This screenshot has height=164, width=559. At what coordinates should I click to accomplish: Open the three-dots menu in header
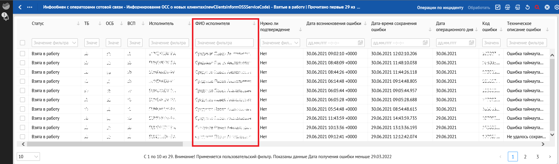pyautogui.click(x=30, y=7)
